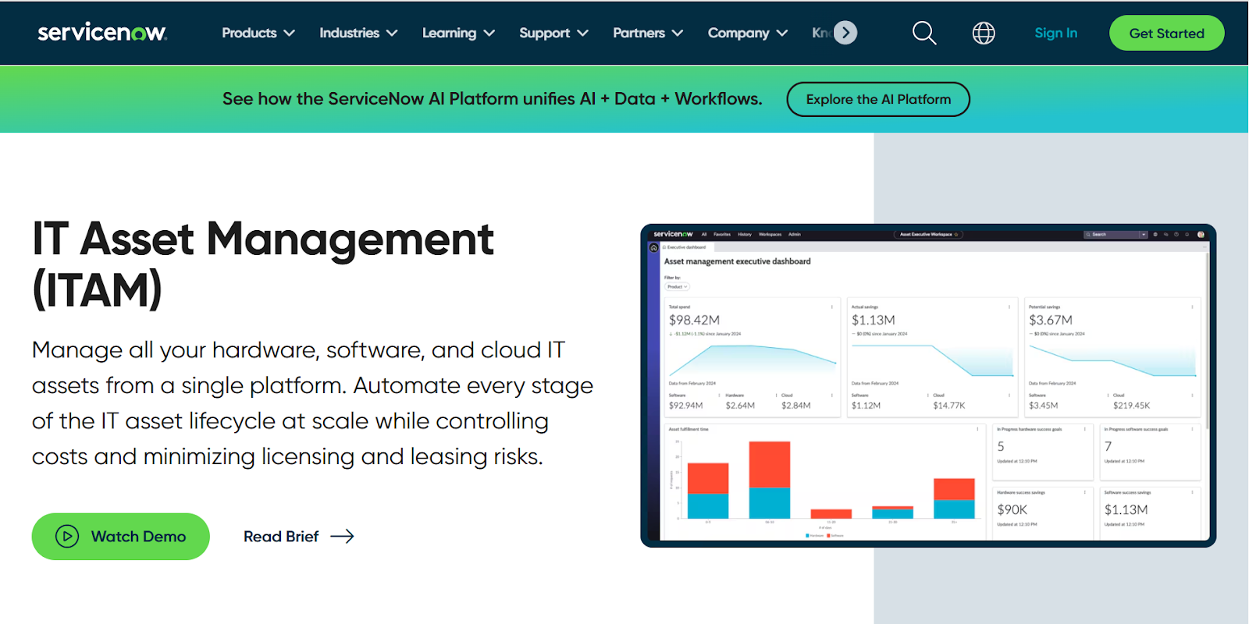This screenshot has width=1249, height=624.
Task: Open site search with magnifier icon
Action: pyautogui.click(x=924, y=33)
